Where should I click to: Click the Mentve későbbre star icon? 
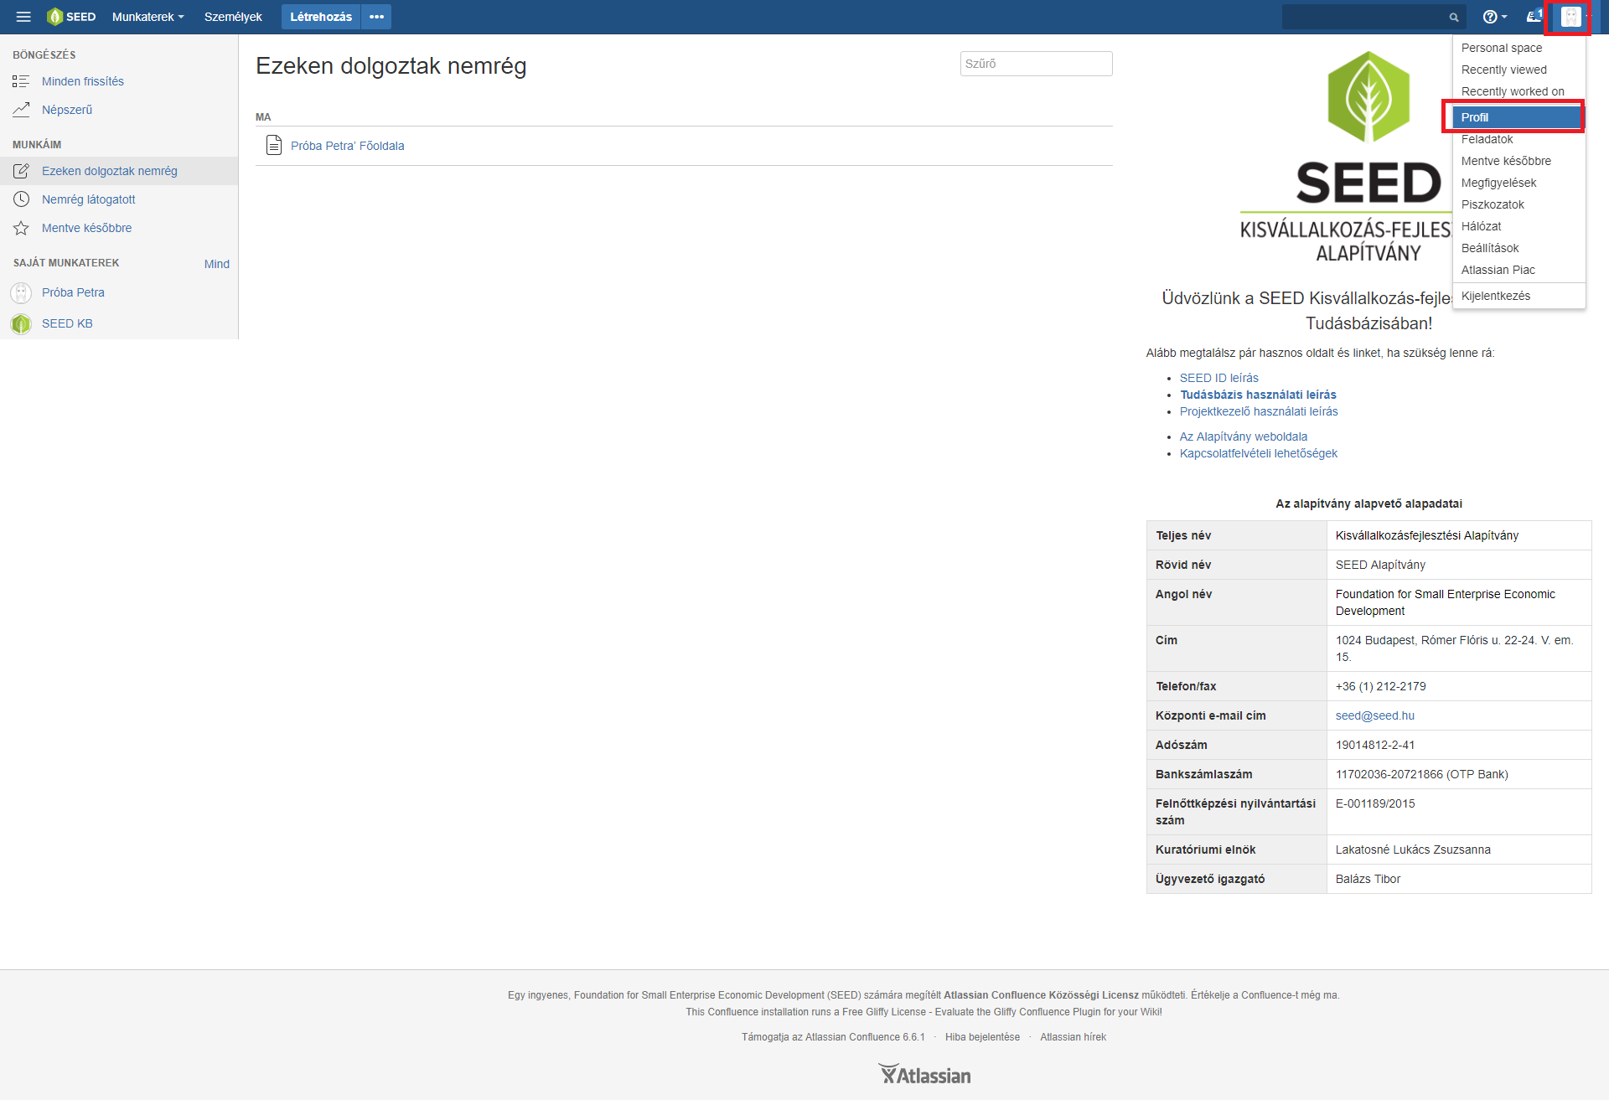[21, 228]
